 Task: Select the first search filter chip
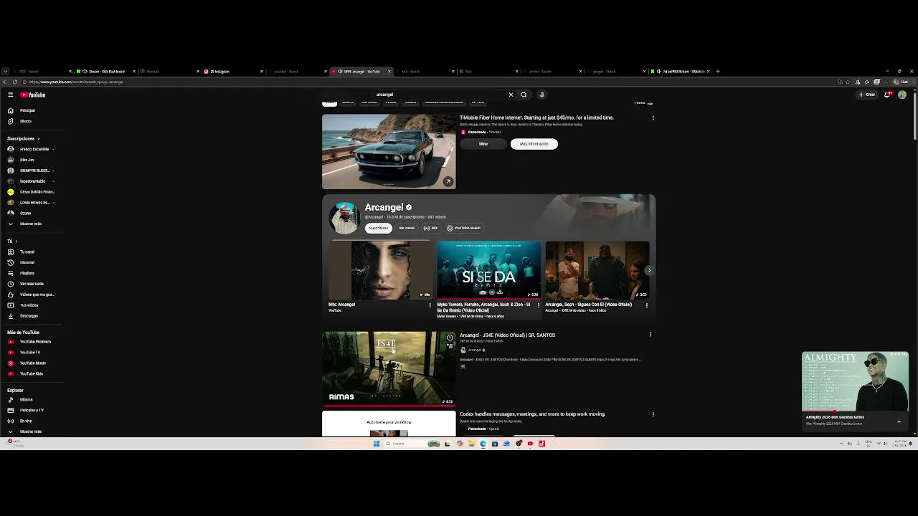click(329, 102)
